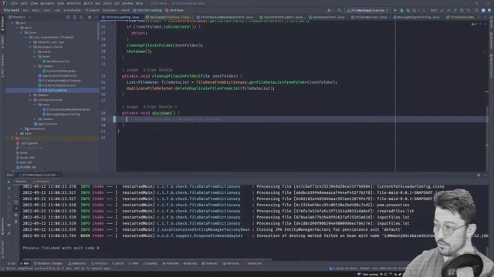Click the Git commit checkmark icon
Image resolution: width=494 pixels, height=277 pixels.
448,10
